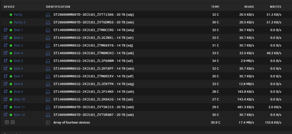Open the browse icon beside Disk 5
This screenshot has width=292, height=134.
click(x=6, y=61)
